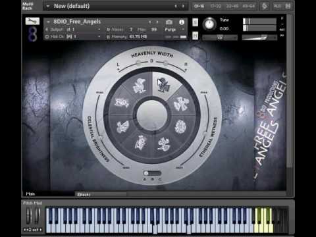
Task: Click the last icon in top rack bar
Action: (x=288, y=6)
